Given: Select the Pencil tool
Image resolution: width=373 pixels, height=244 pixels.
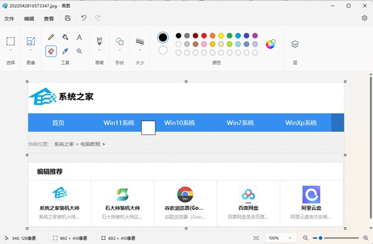Looking at the screenshot, I should tap(51, 37).
